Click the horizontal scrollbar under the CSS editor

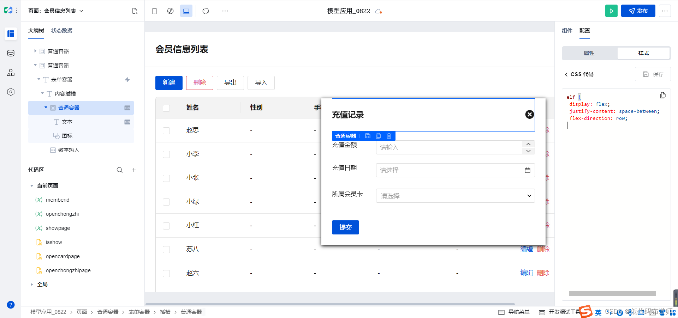[612, 293]
